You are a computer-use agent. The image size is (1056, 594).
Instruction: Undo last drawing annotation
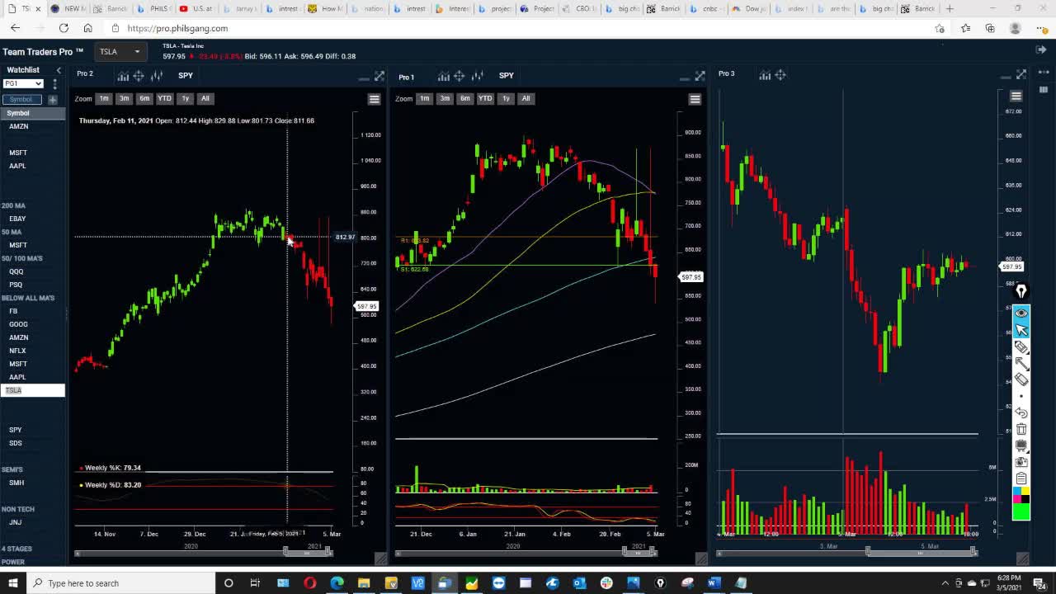[1021, 412]
